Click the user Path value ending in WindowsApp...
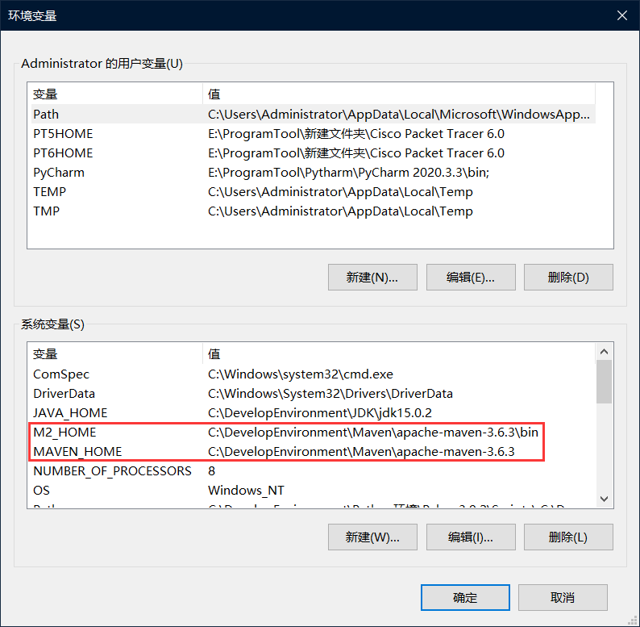Viewport: 640px width, 627px height. coord(399,114)
